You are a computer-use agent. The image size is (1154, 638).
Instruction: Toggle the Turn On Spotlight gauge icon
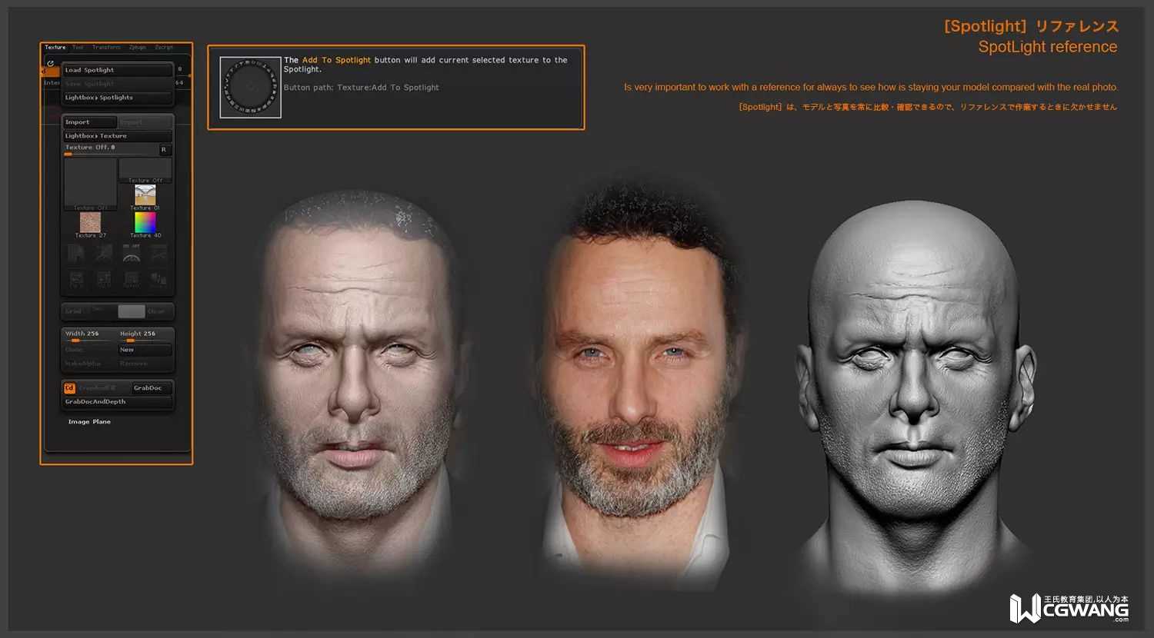click(132, 254)
